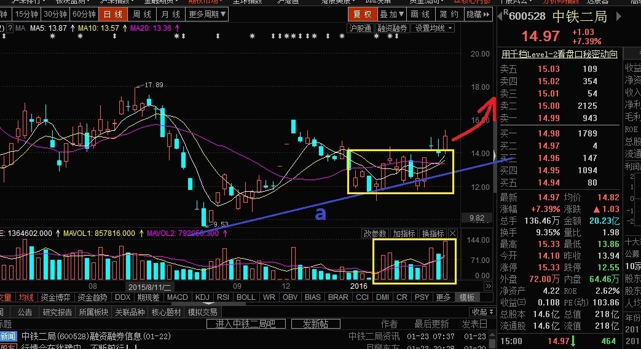The width and height of the screenshot is (641, 349).
Task: Click the 改参数 button
Action: pos(375,233)
